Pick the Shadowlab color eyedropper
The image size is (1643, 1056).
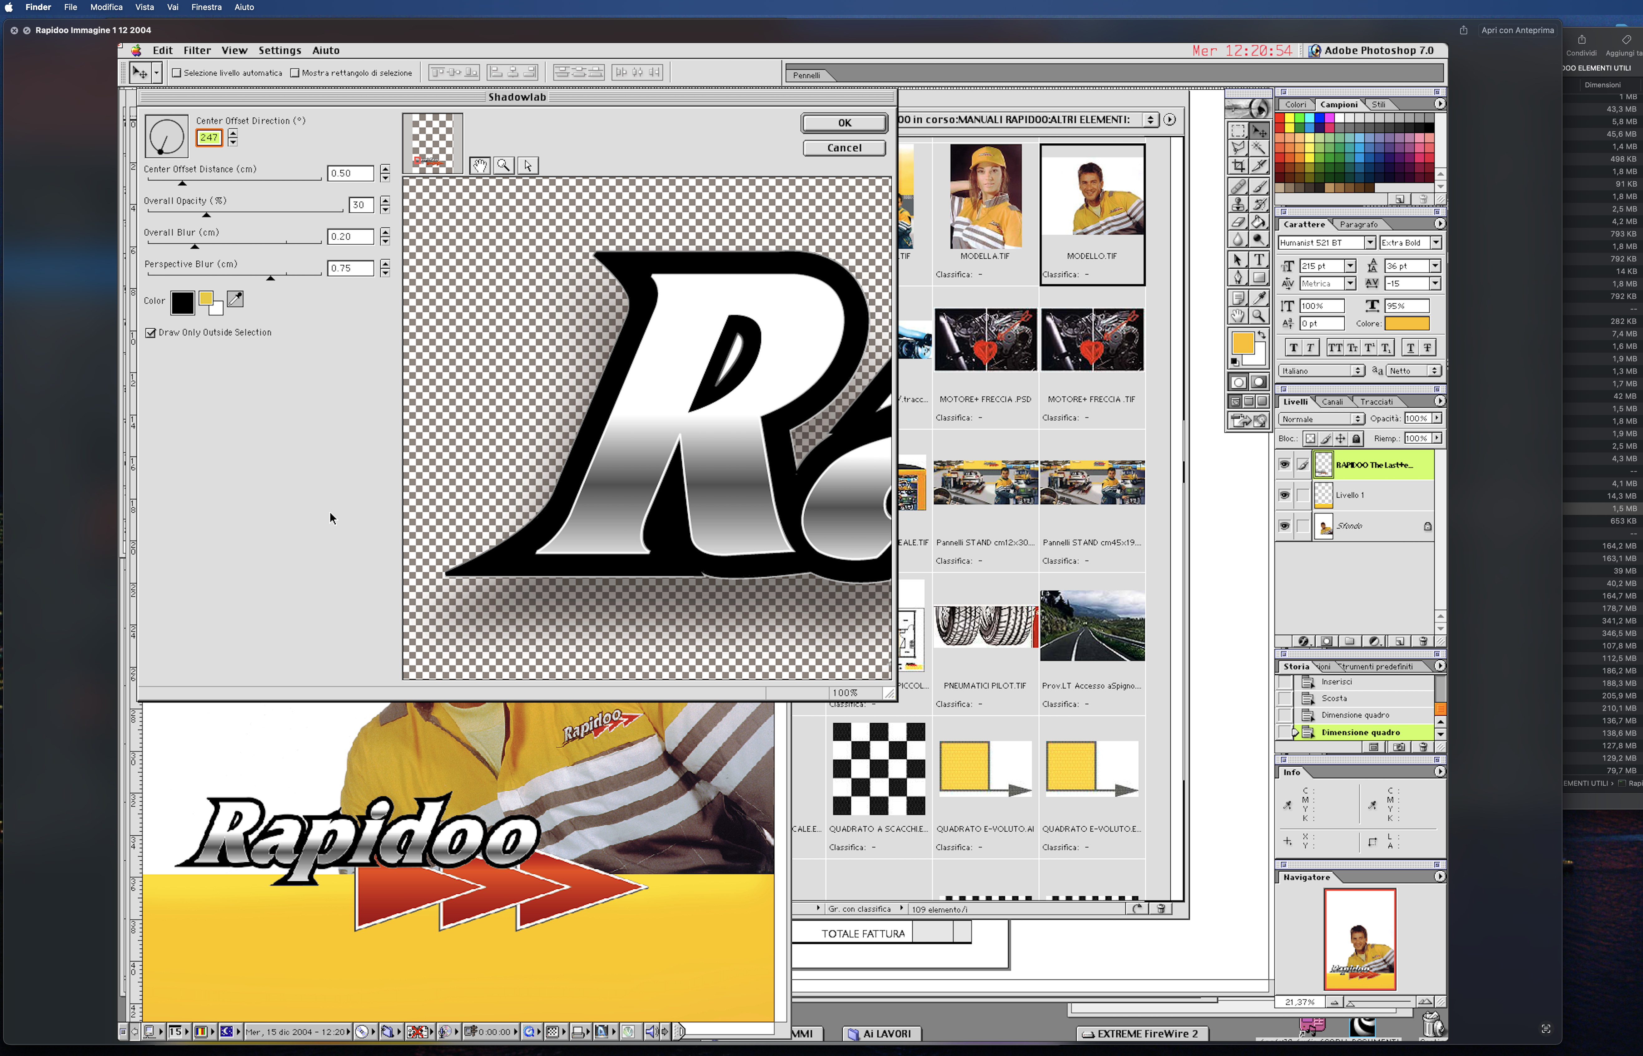point(235,299)
